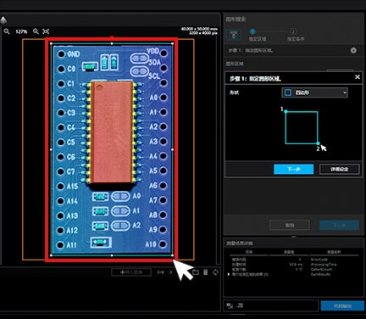Click the bottom-left corner handle of the region box
This screenshot has width=366, height=319.
coord(51,255)
